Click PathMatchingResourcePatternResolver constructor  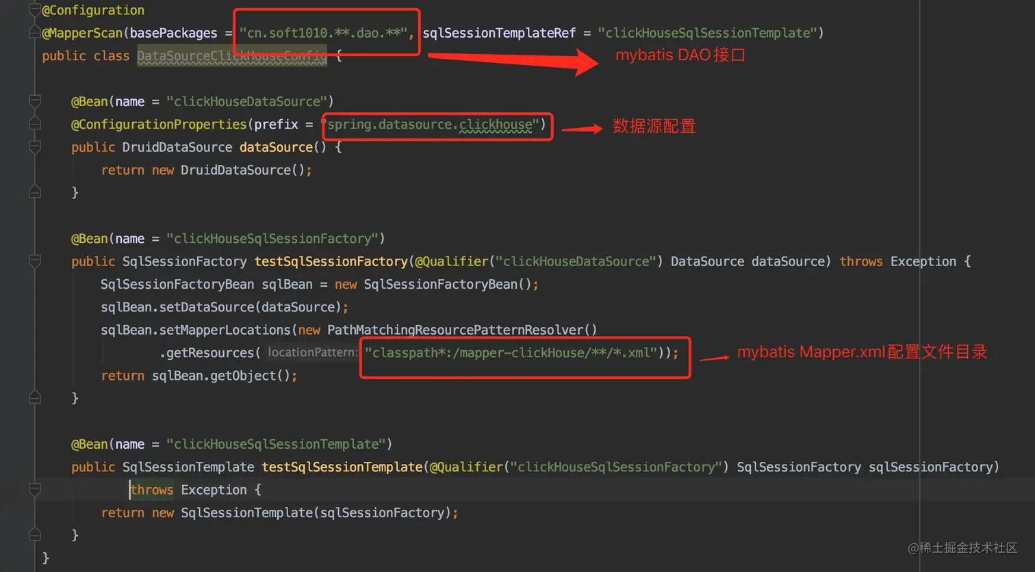[x=455, y=330]
